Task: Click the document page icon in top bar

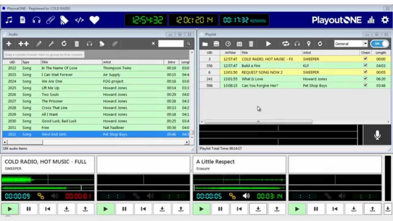Action: [x=23, y=20]
